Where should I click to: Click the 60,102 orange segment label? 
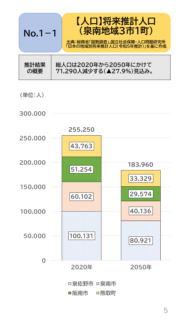click(x=82, y=196)
